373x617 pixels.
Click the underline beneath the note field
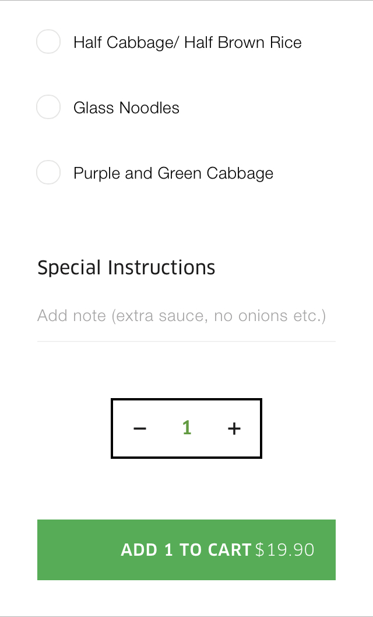[186, 341]
